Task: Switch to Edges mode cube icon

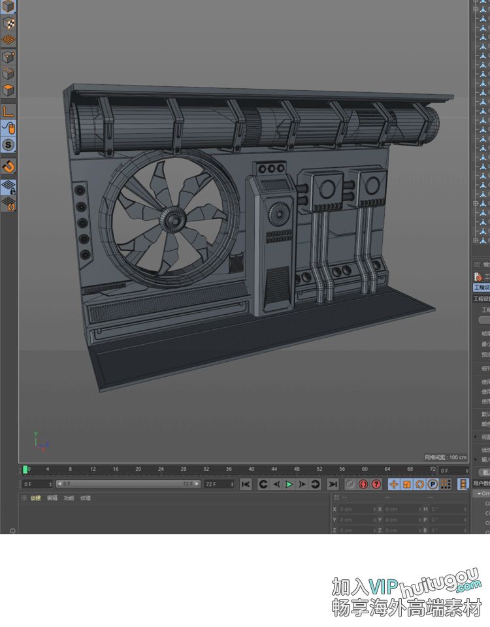Action: (8, 73)
